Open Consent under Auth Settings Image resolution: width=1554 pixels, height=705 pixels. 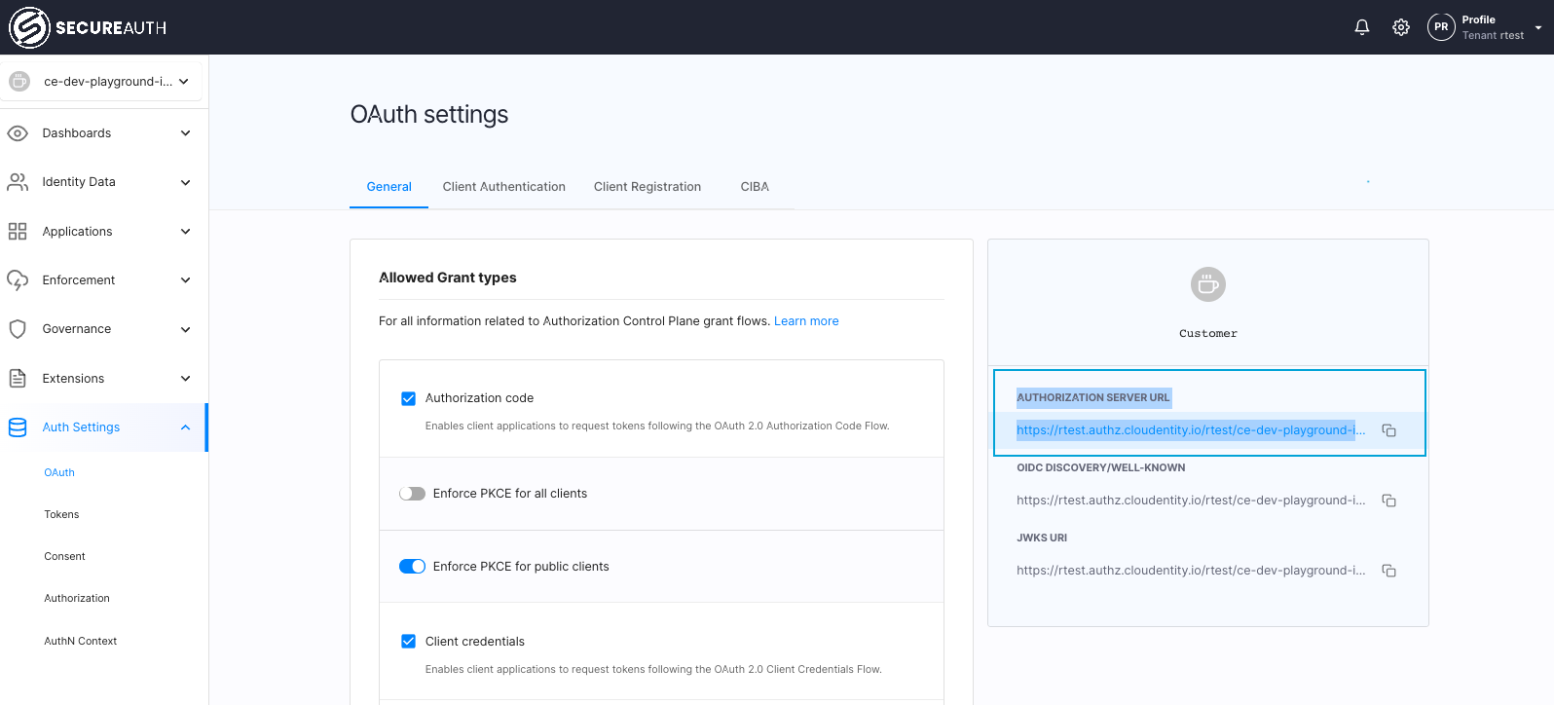coord(65,557)
